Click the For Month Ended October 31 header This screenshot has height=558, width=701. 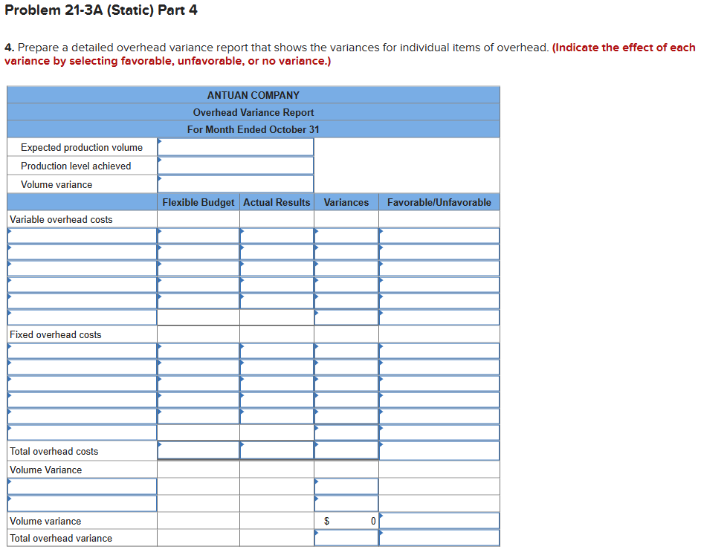[253, 129]
